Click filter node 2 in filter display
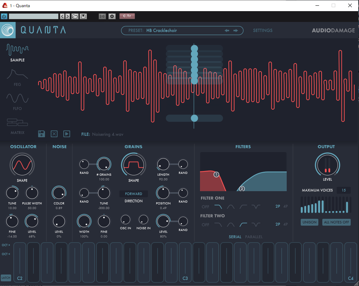This screenshot has height=286, width=359. click(x=242, y=189)
